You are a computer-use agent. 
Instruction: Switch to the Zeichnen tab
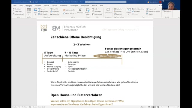[38, 6]
